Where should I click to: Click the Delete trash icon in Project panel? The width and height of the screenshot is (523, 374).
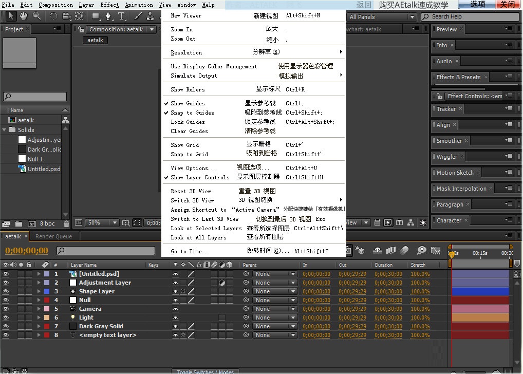click(66, 224)
